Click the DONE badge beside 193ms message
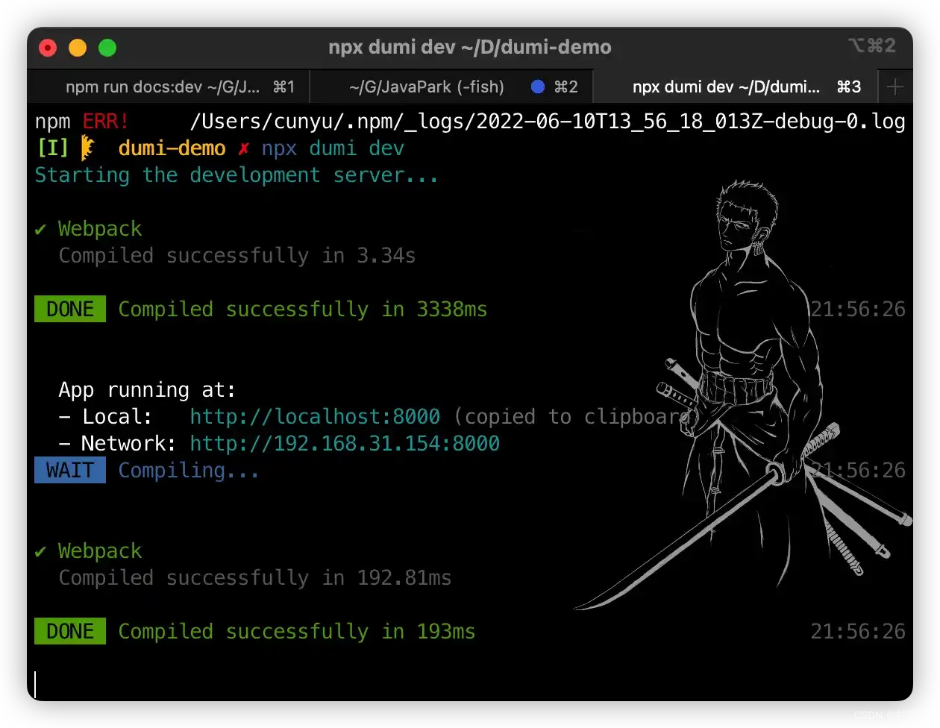This screenshot has height=728, width=940. (70, 631)
